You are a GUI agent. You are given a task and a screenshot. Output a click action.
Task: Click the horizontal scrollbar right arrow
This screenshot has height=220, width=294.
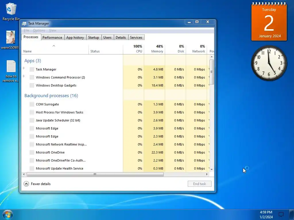[207, 174]
